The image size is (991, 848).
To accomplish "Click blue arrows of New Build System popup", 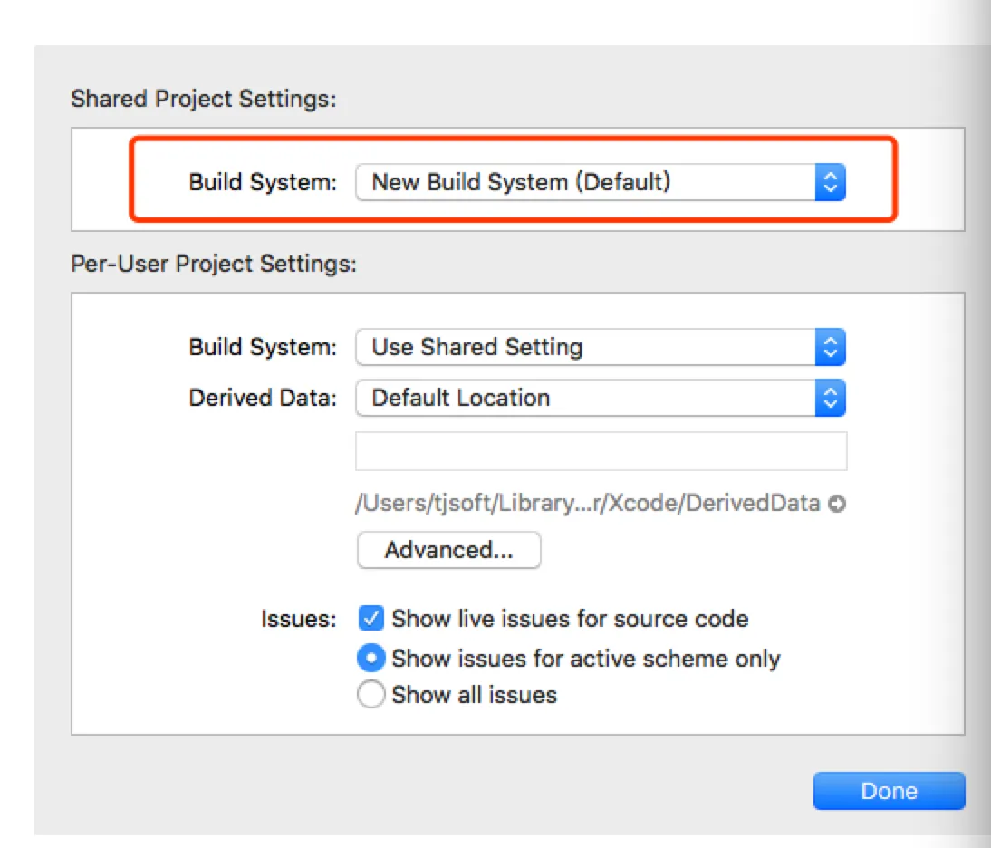I will click(830, 182).
